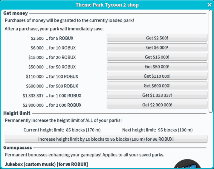Click '$1 333 337 .. for 1 000 ROBUX' text
The height and width of the screenshot is (169, 214).
point(52,96)
